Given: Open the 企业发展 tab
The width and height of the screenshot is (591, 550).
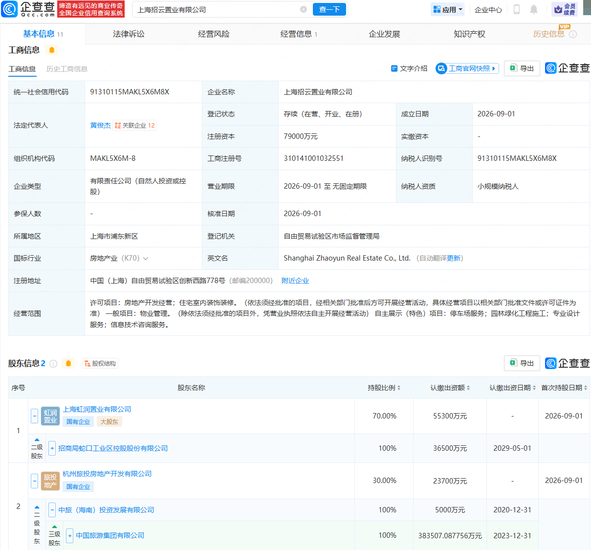Looking at the screenshot, I should pyautogui.click(x=384, y=34).
